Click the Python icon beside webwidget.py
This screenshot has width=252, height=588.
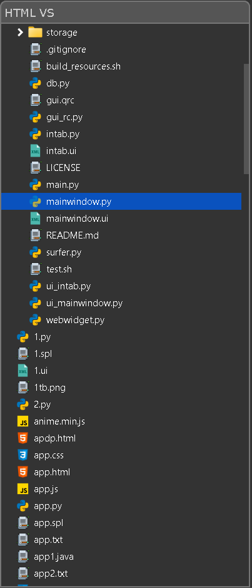tap(35, 320)
